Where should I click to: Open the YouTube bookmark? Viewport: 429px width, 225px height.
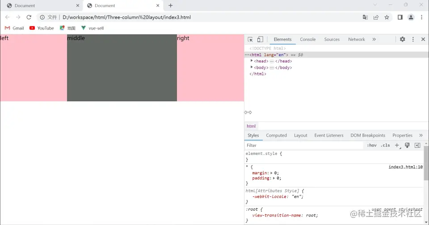coord(42,28)
